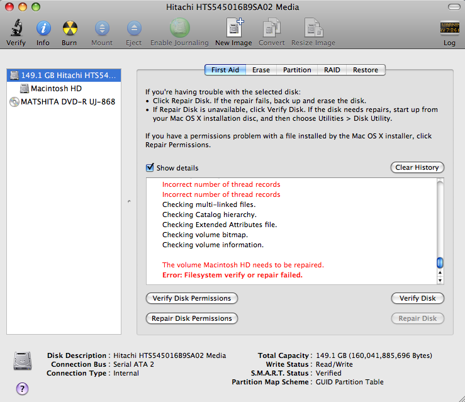Click the Convert toolbar icon
Image resolution: width=465 pixels, height=402 pixels.
[x=272, y=28]
